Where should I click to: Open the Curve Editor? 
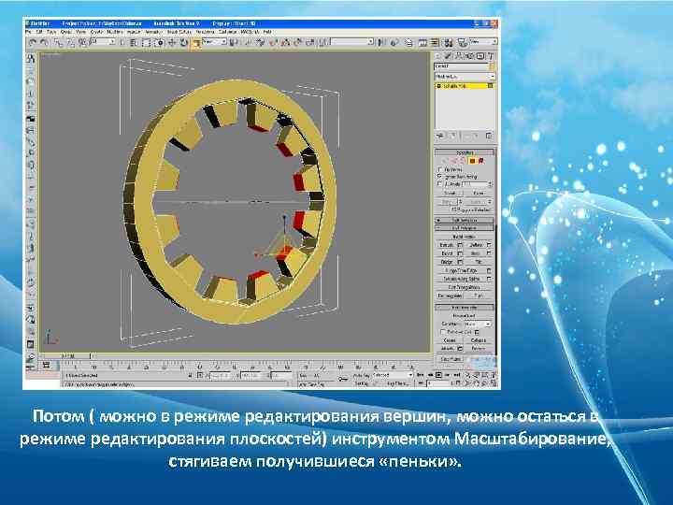pos(422,42)
